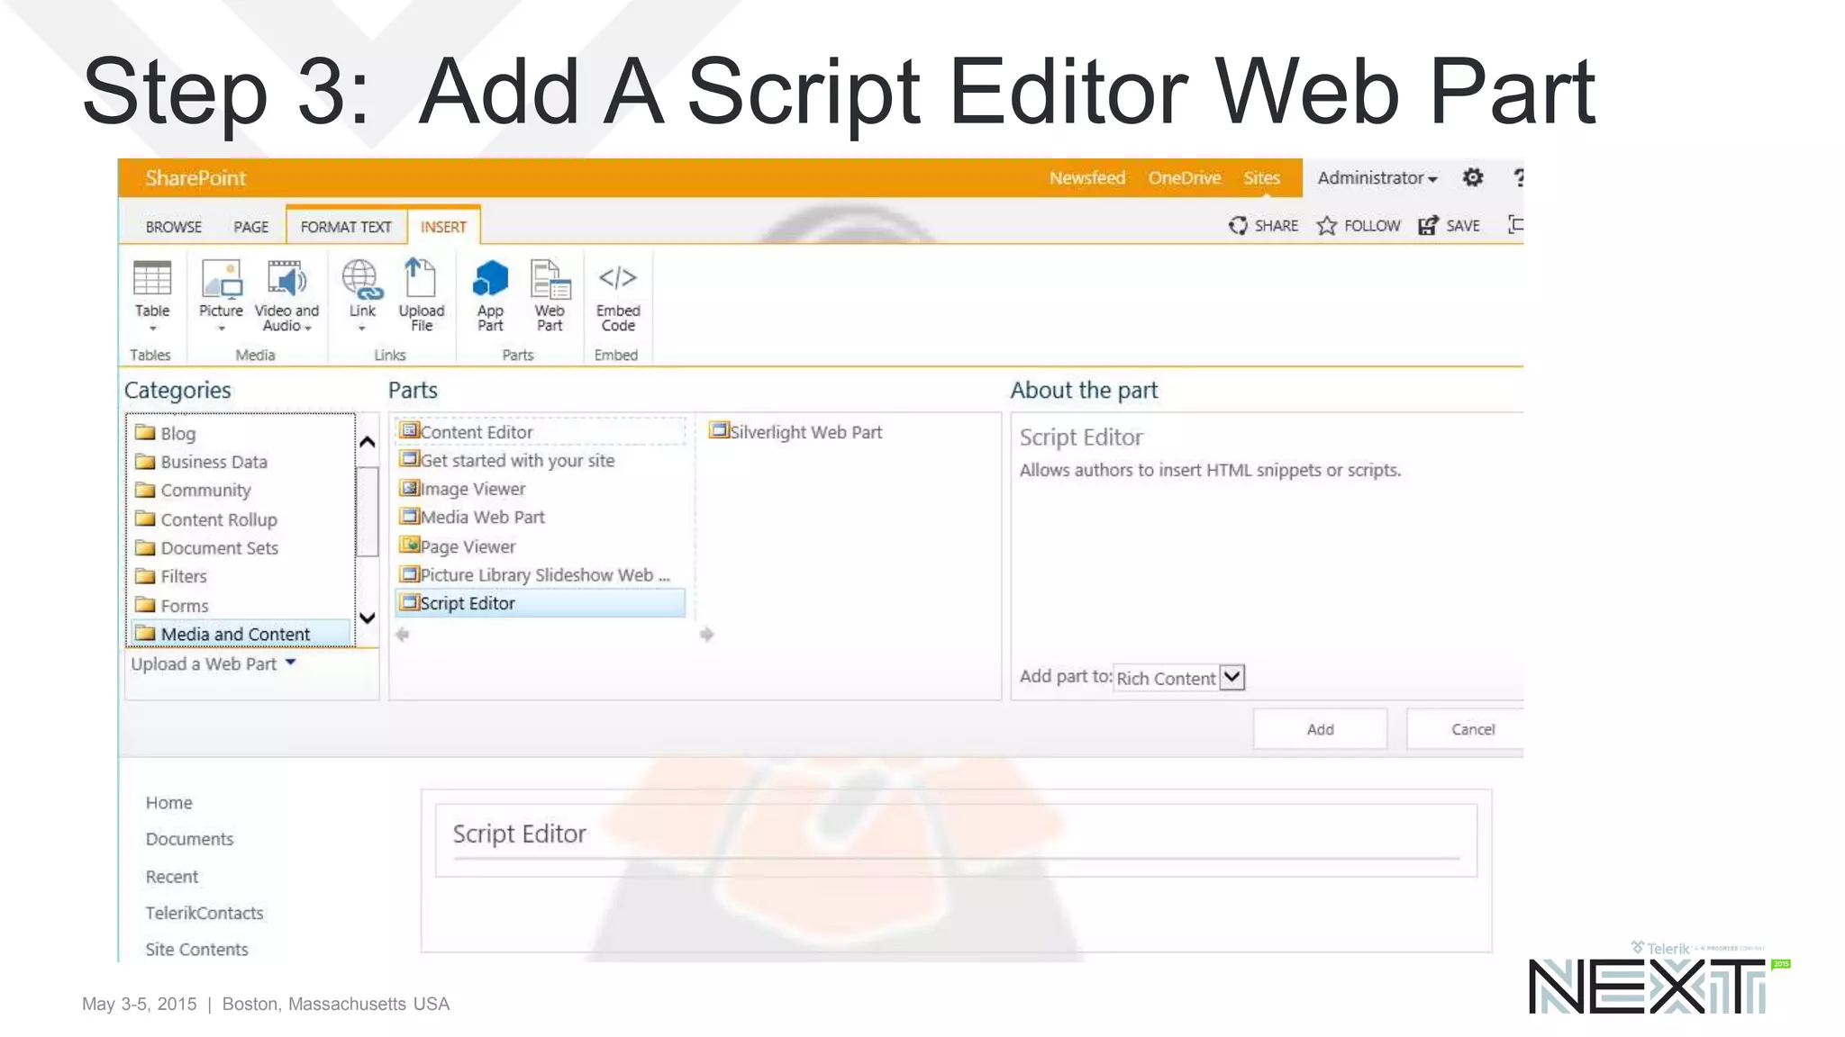Pick the Media Web Part
This screenshot has width=1845, height=1037.
473,517
